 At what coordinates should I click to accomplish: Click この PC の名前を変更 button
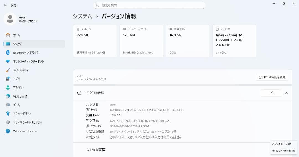[x=272, y=77]
